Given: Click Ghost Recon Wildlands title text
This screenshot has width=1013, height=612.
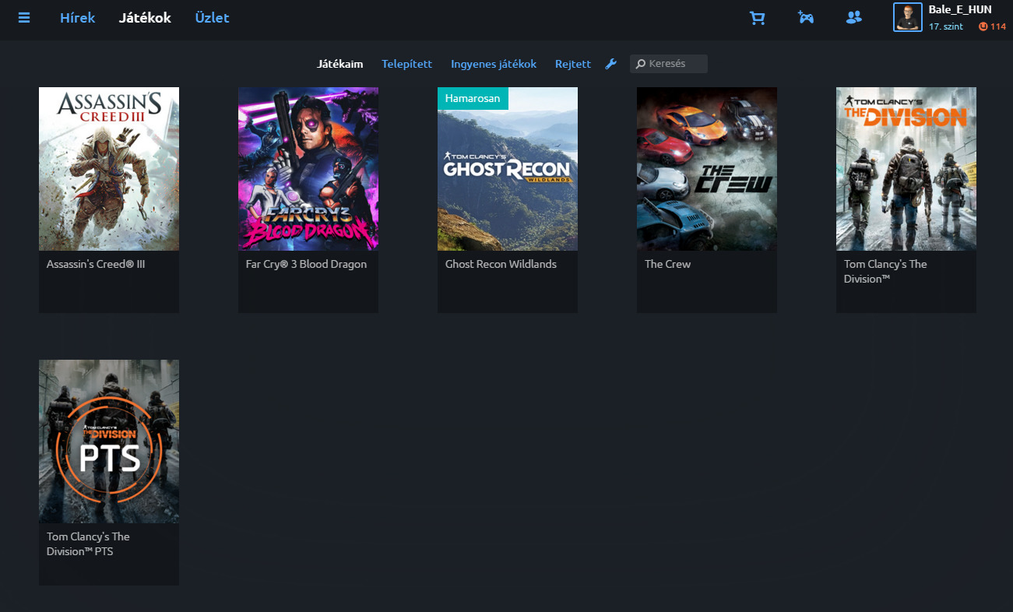Looking at the screenshot, I should 501,264.
